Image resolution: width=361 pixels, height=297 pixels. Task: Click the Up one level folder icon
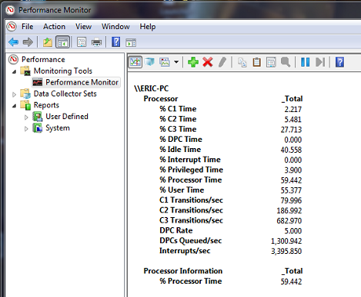48,42
